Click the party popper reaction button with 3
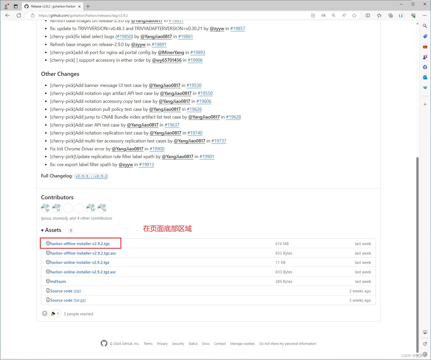Image resolution: width=431 pixels, height=360 pixels. [x=55, y=313]
